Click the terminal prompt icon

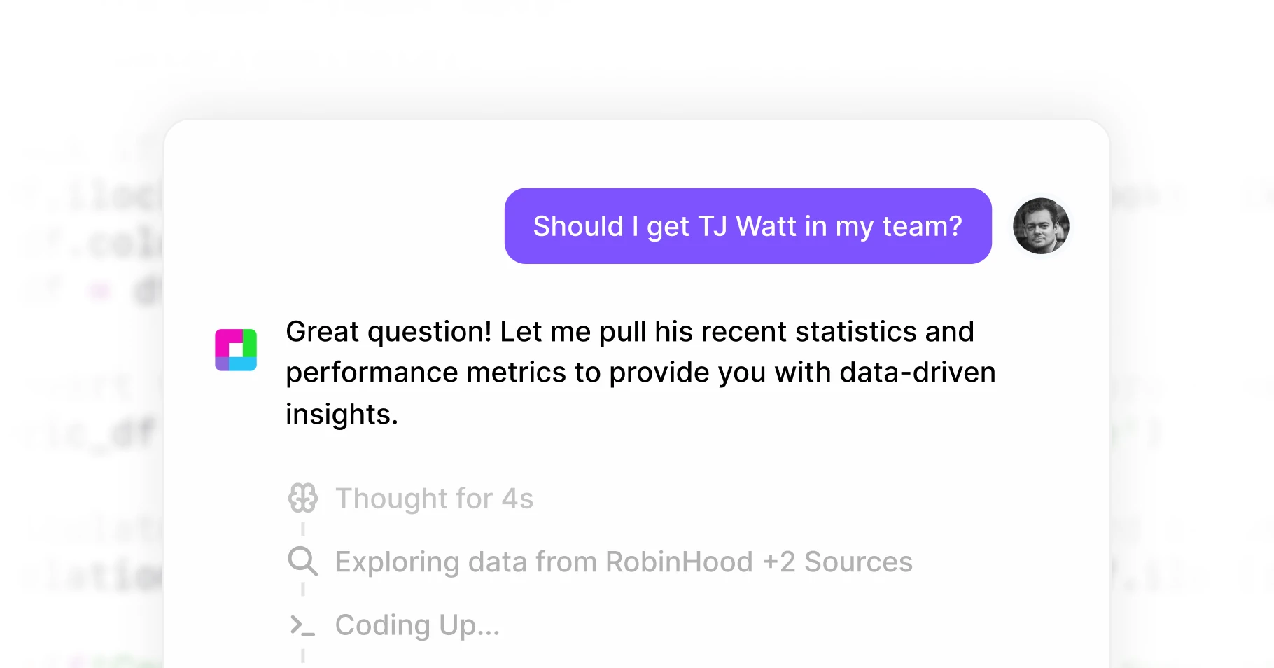303,625
